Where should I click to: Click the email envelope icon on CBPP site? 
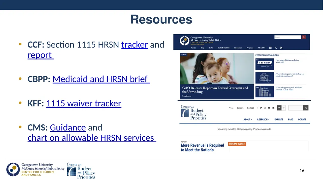273,108
